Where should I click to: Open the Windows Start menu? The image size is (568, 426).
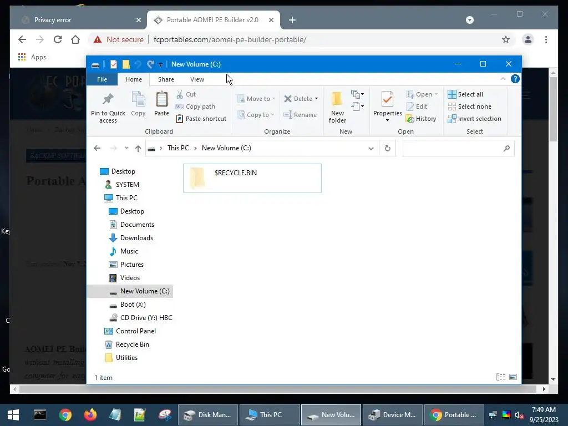click(13, 415)
